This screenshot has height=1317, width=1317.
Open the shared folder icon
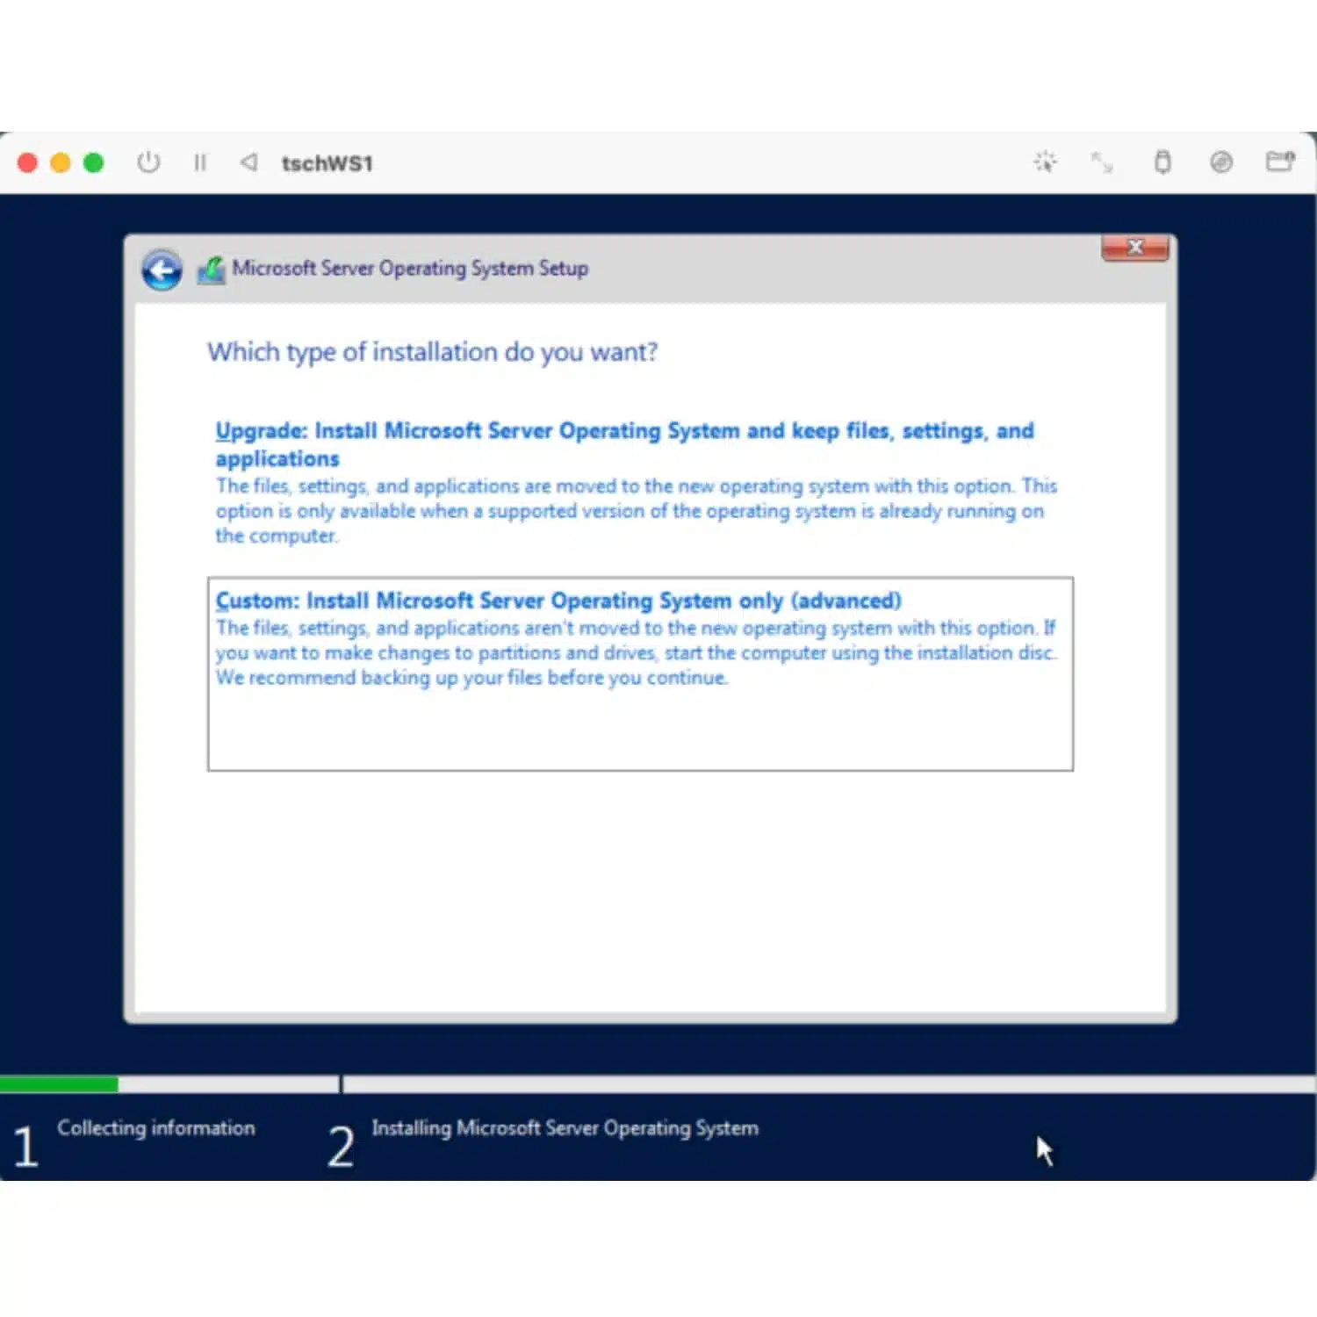pos(1280,162)
